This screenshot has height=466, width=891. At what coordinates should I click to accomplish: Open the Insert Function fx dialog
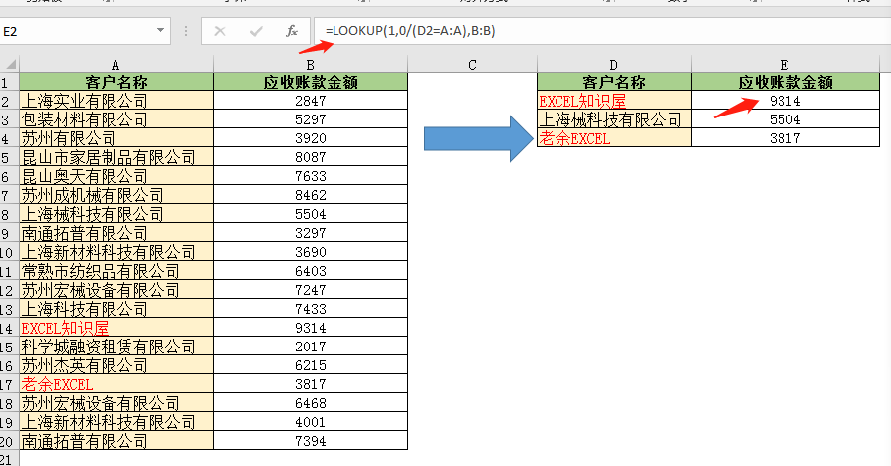[292, 31]
